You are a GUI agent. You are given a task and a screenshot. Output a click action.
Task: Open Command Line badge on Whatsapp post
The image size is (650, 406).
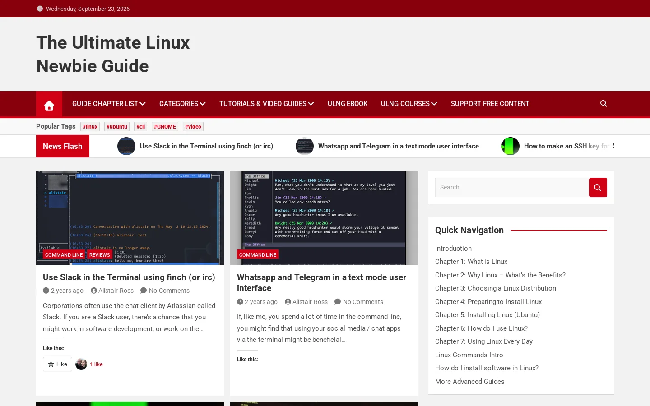(x=258, y=255)
